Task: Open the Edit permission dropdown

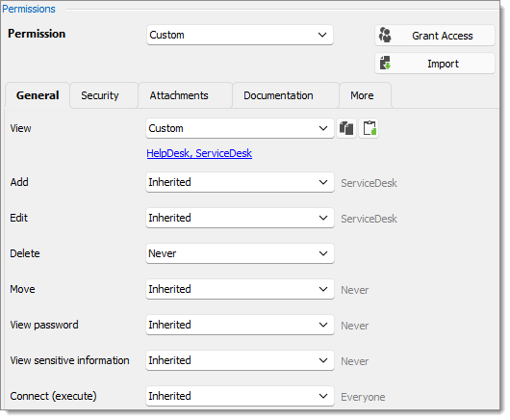Action: click(240, 218)
